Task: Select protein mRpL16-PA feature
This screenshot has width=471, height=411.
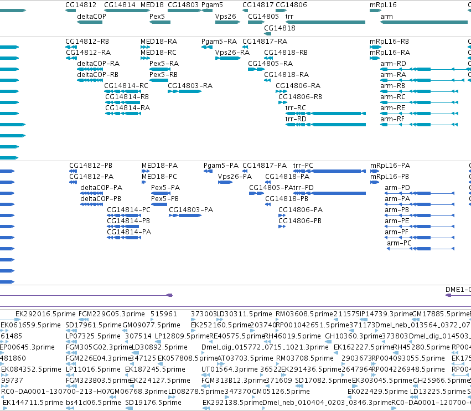Action: point(375,171)
